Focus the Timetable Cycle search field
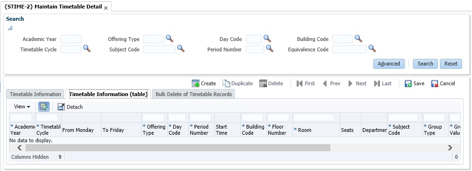The height and width of the screenshot is (171, 472). pyautogui.click(x=71, y=49)
